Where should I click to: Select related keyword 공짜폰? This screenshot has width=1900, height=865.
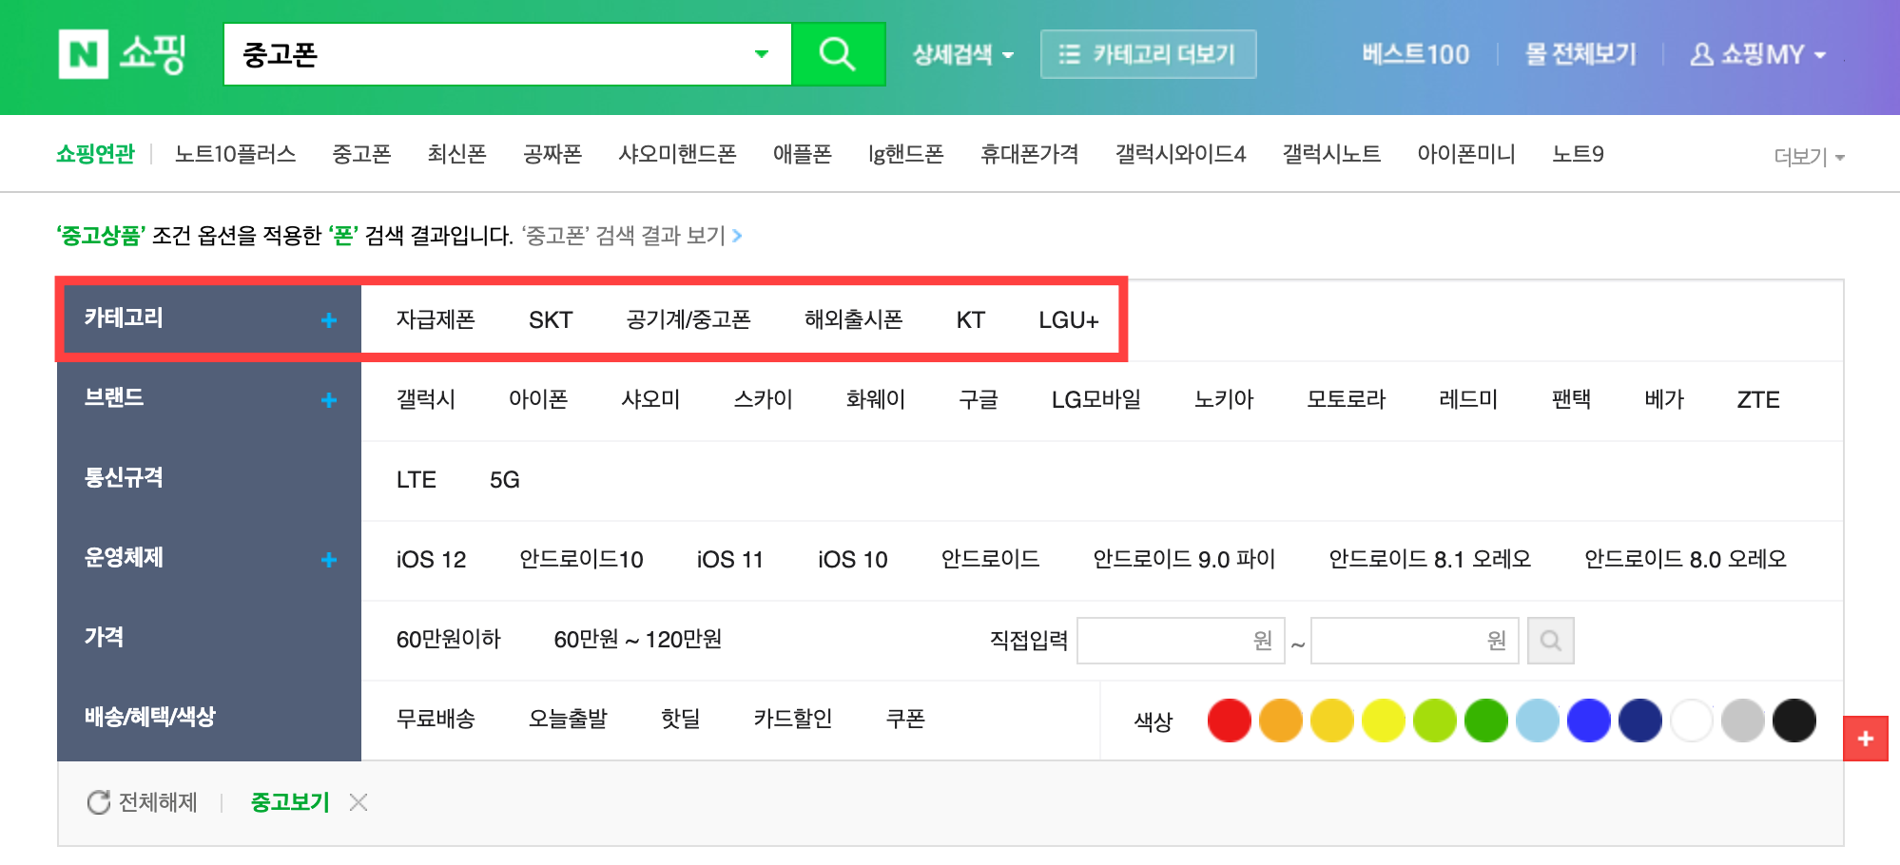pos(552,154)
